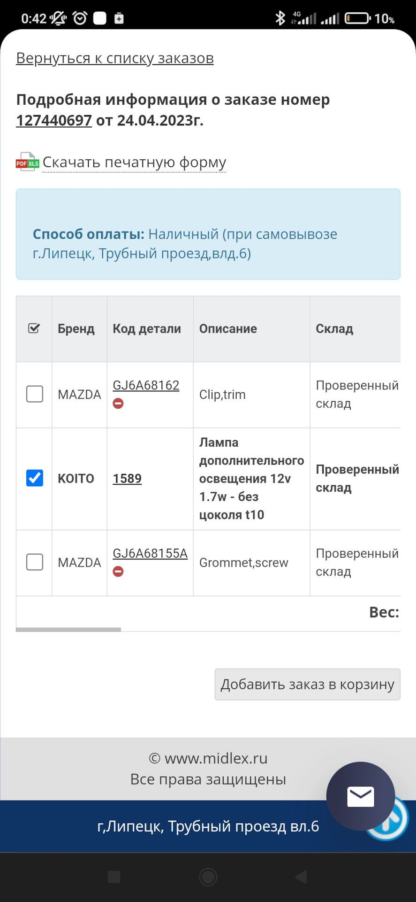Open part code GJ6A68155A link
The width and height of the screenshot is (416, 902).
click(150, 553)
